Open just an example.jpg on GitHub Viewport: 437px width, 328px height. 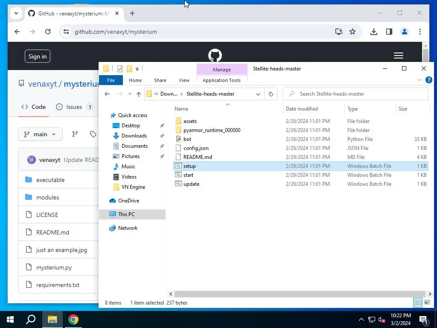pos(61,250)
